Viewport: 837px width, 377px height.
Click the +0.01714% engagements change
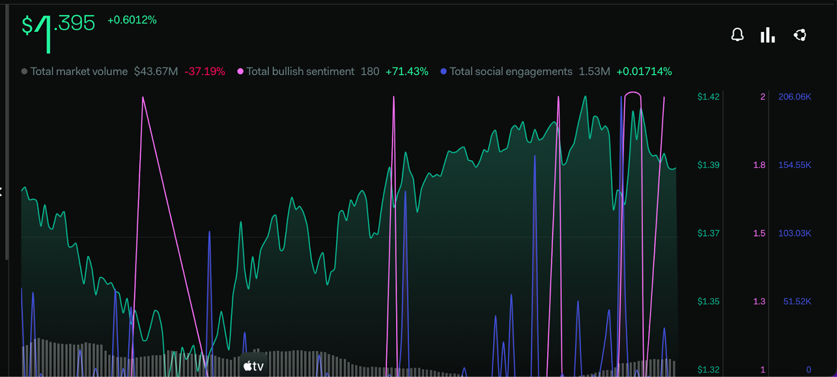pos(644,72)
